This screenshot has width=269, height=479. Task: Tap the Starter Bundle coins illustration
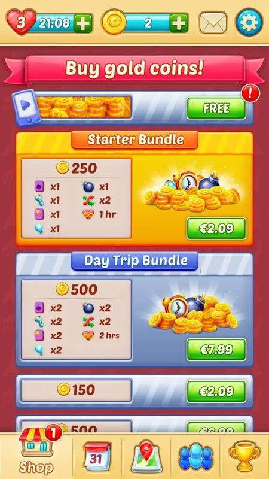click(x=191, y=192)
